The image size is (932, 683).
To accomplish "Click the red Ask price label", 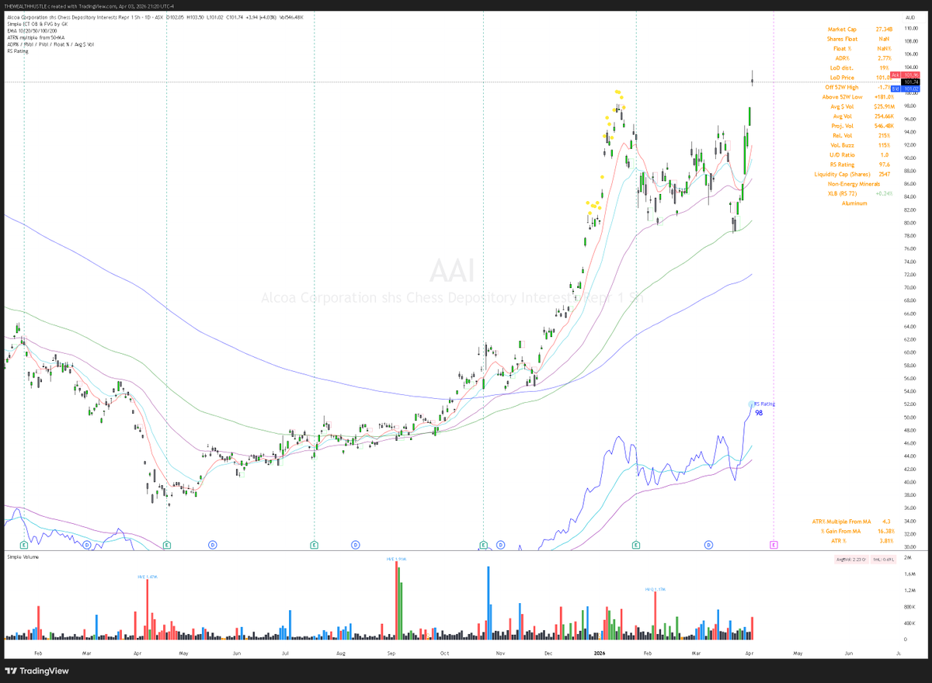I will [x=905, y=75].
